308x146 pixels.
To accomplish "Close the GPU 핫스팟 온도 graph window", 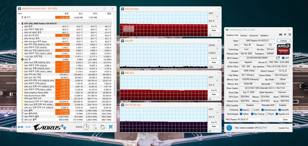I will pos(219,105).
